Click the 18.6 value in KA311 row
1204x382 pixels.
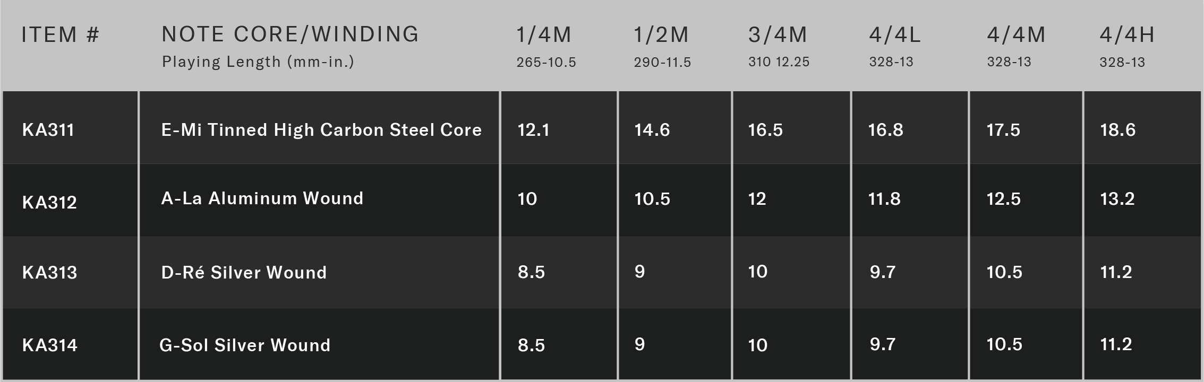coord(1117,130)
